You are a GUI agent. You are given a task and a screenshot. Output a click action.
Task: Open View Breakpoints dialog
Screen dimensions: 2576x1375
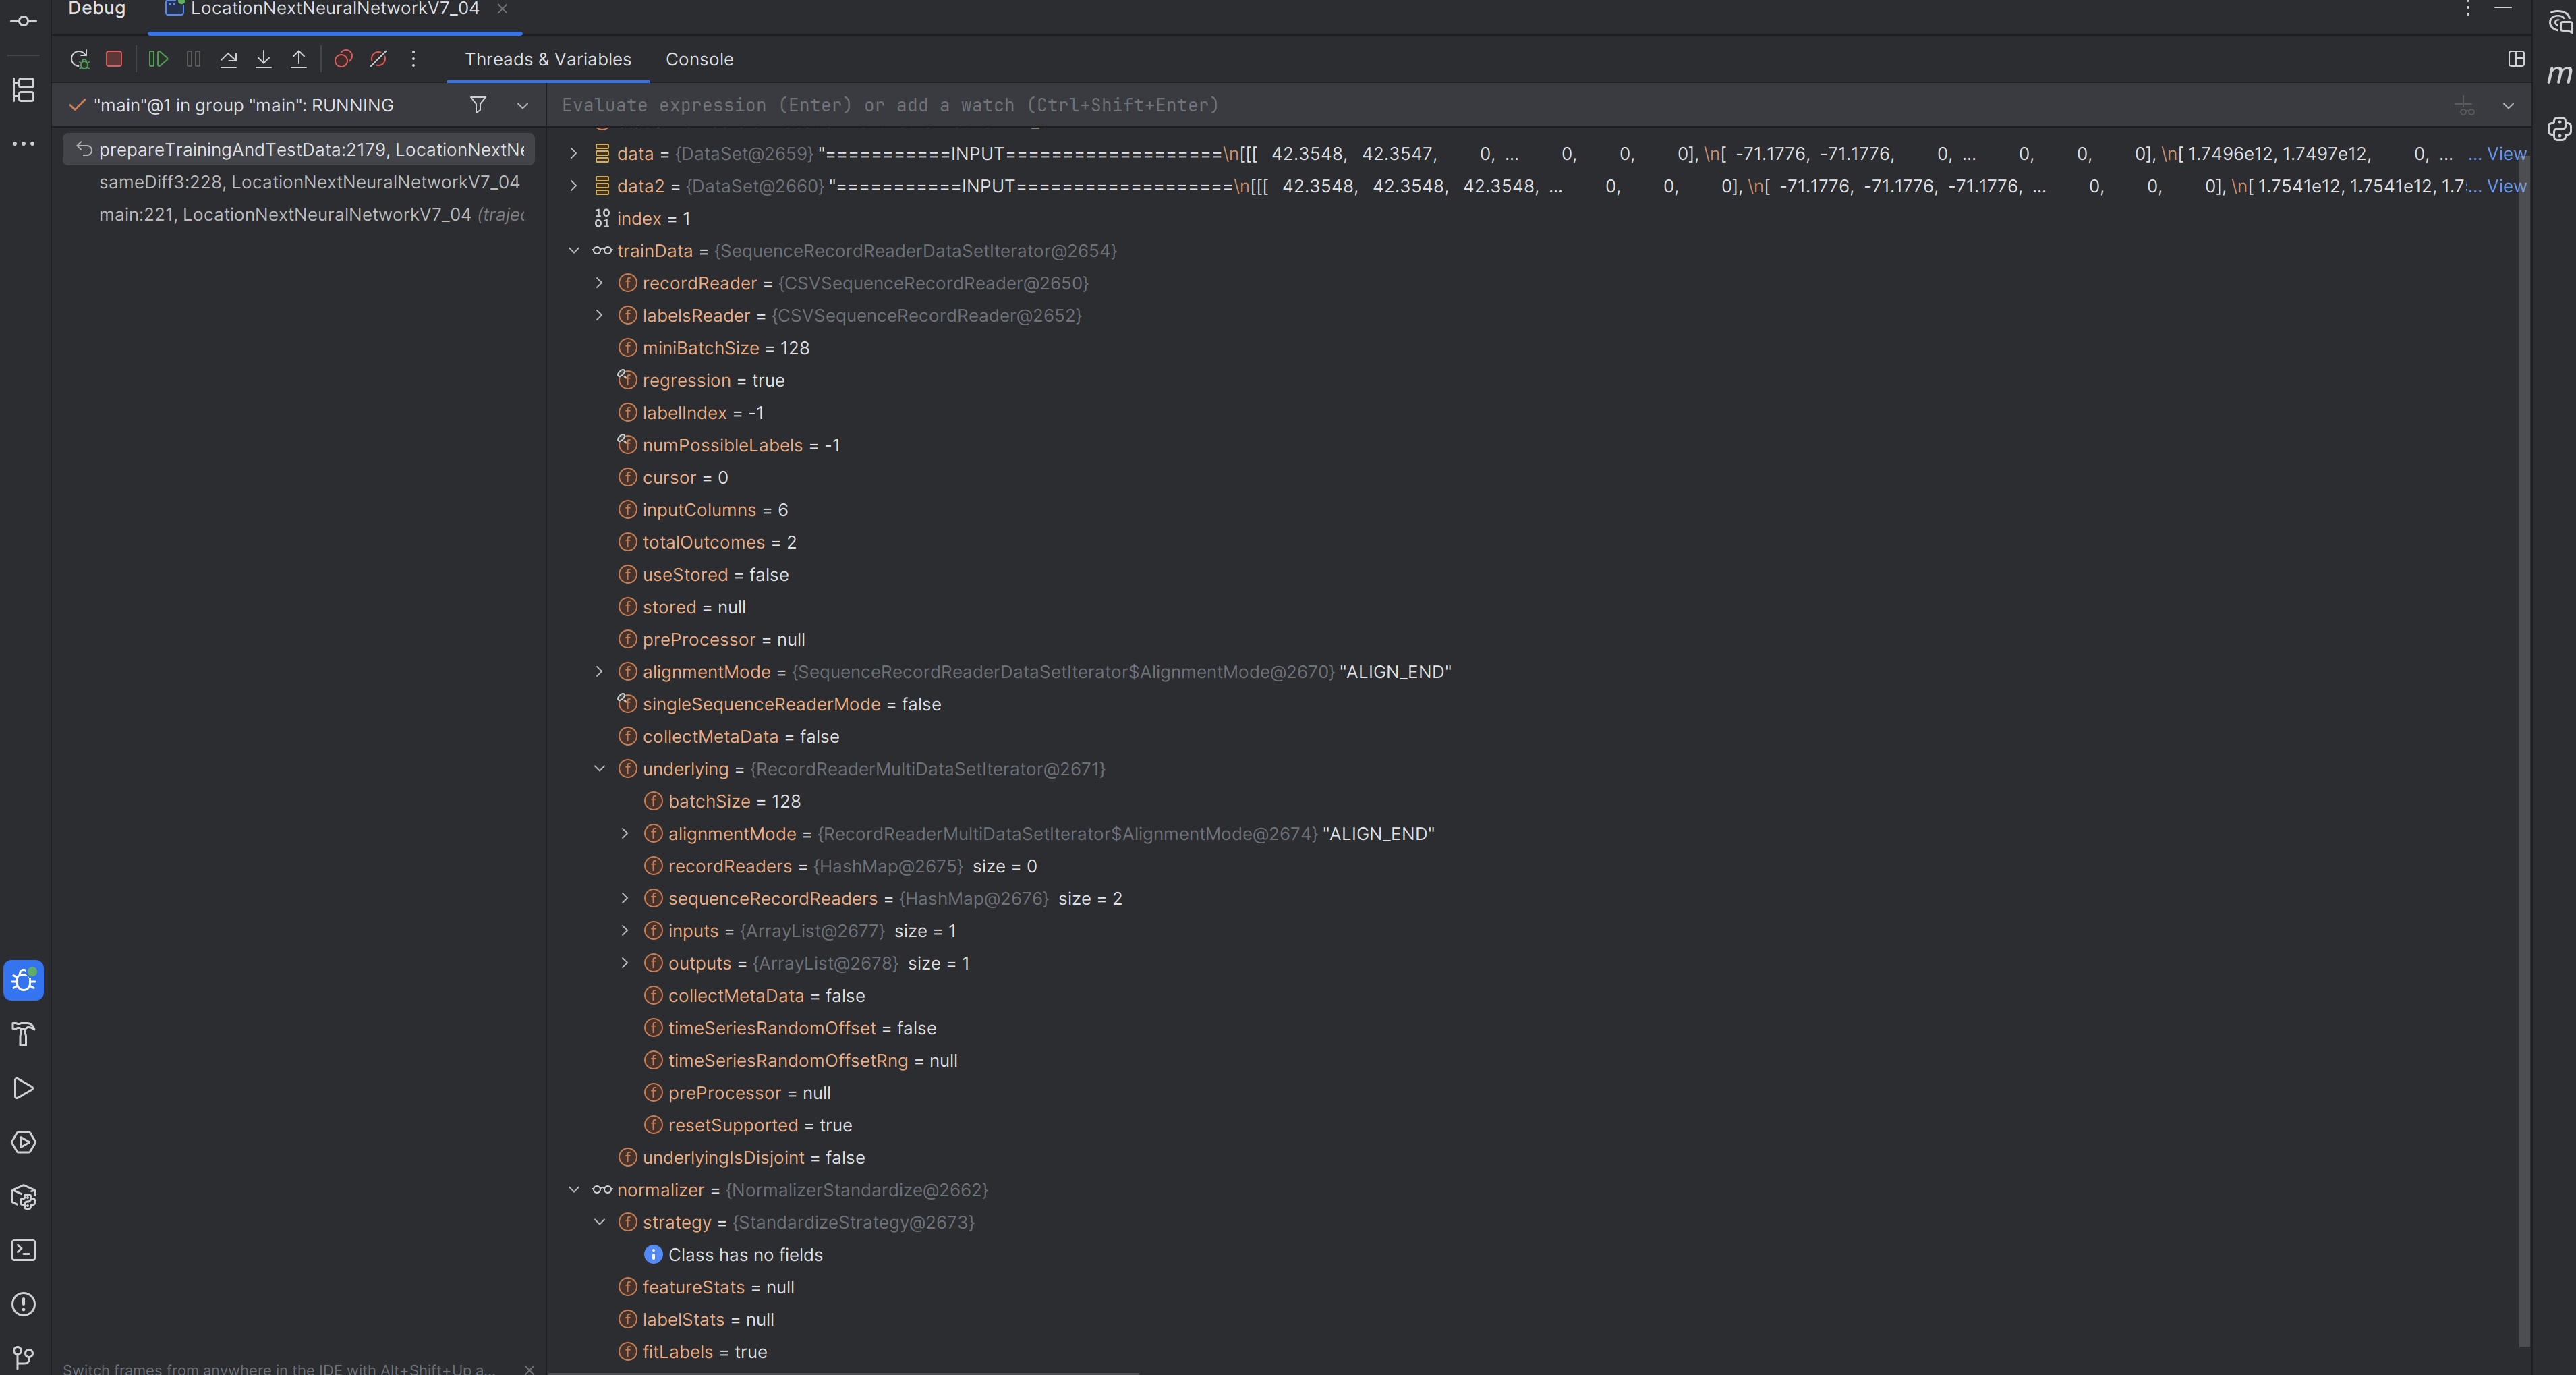[343, 59]
